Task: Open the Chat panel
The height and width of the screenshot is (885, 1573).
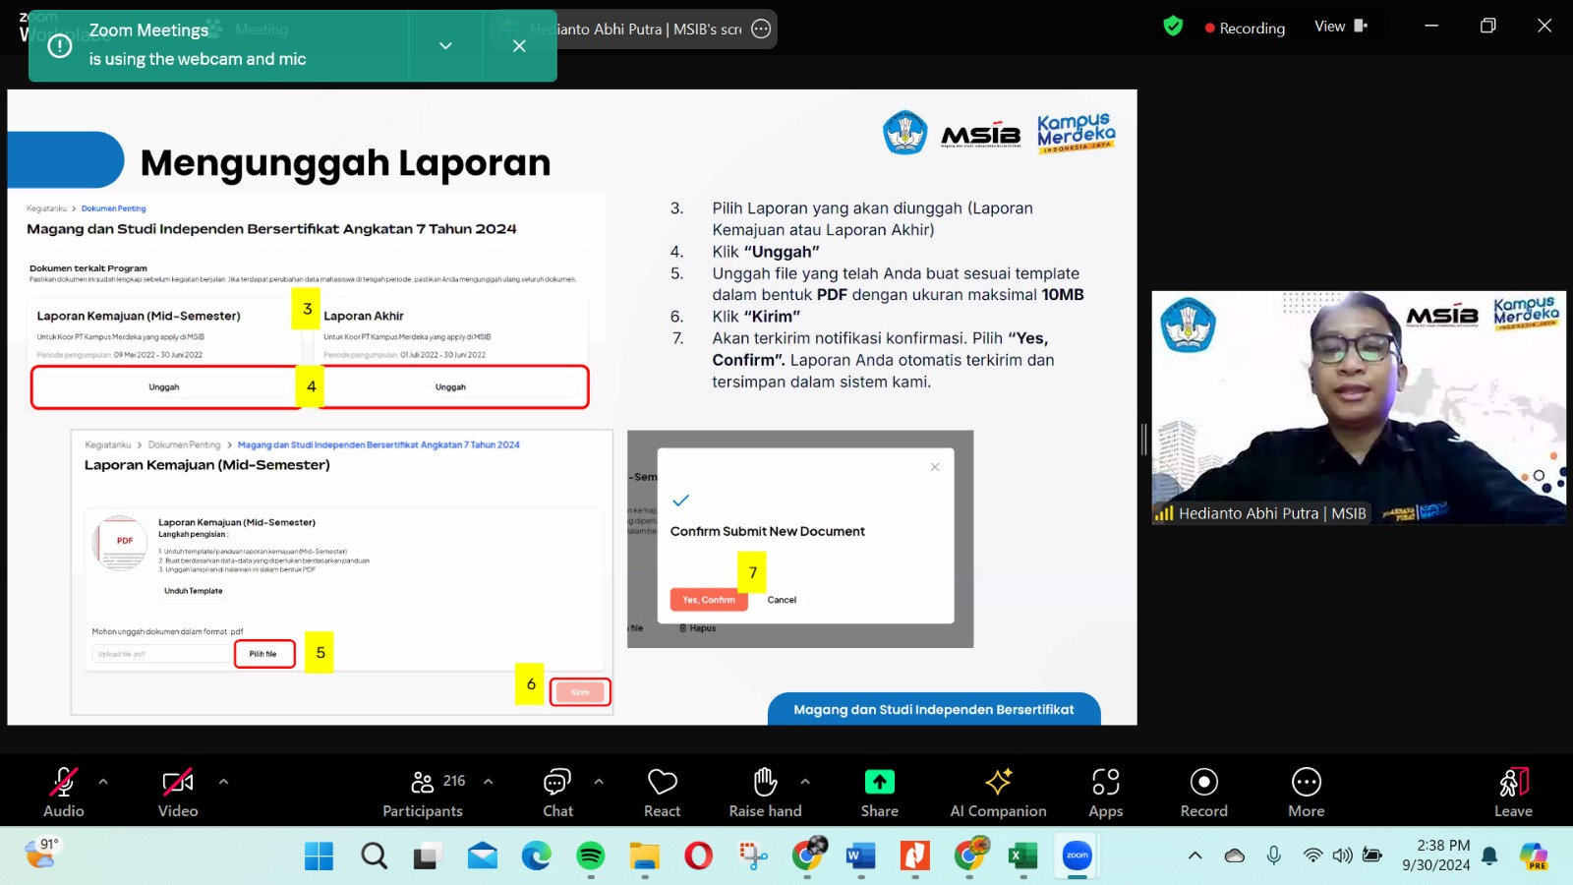Action: pyautogui.click(x=557, y=793)
